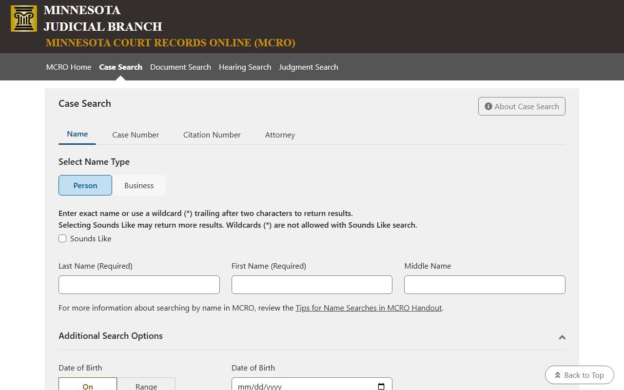The width and height of the screenshot is (624, 390).
Task: Click Minnesota Court Records Online (MCRO) heading
Action: [171, 42]
